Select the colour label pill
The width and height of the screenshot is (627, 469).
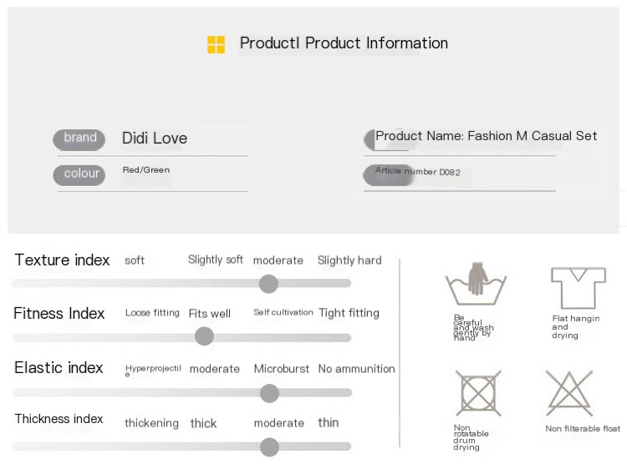point(79,174)
